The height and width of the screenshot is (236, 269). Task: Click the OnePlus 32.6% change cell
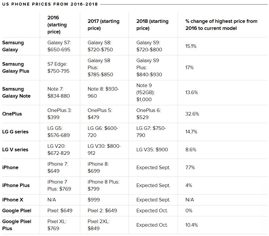[192, 114]
